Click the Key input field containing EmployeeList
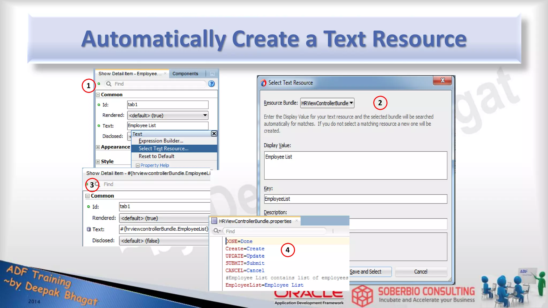Image resolution: width=548 pixels, height=308 pixels. tap(355, 199)
